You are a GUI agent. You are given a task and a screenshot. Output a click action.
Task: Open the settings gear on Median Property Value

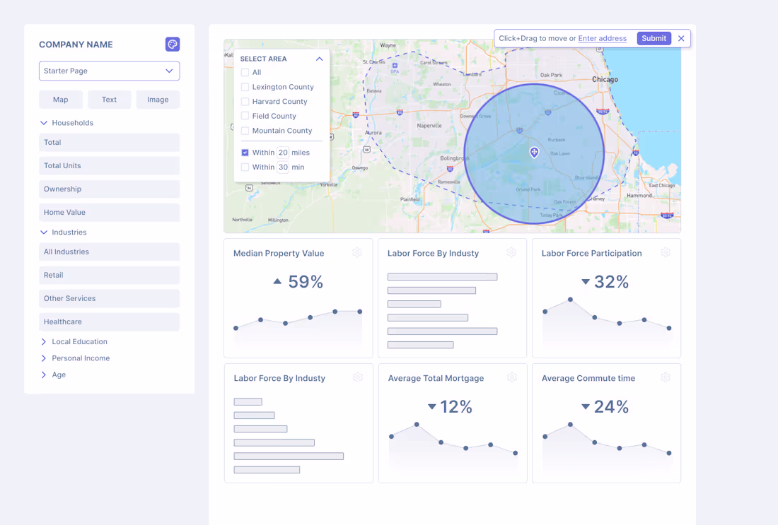(x=357, y=252)
